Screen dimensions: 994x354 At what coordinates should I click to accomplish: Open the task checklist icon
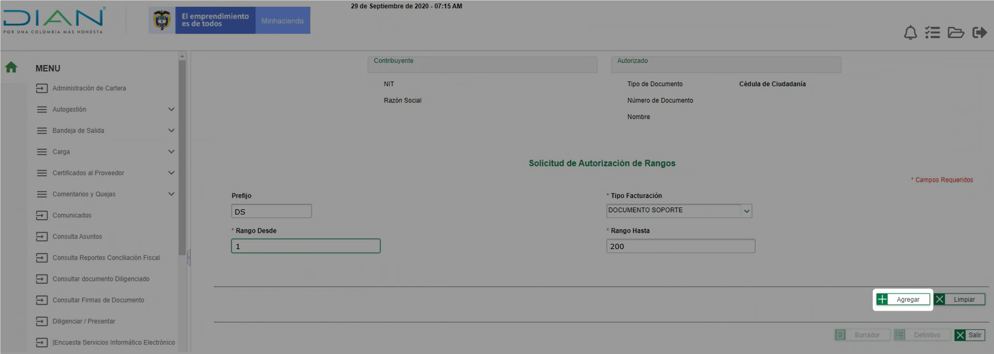click(932, 33)
